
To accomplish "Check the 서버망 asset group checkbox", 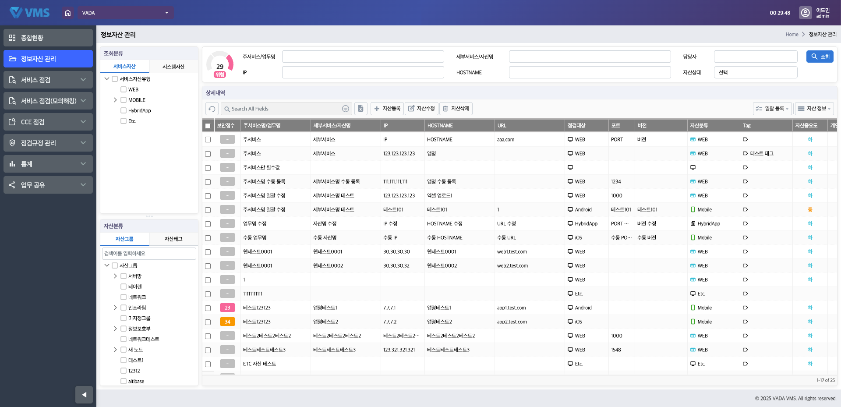I will 124,276.
